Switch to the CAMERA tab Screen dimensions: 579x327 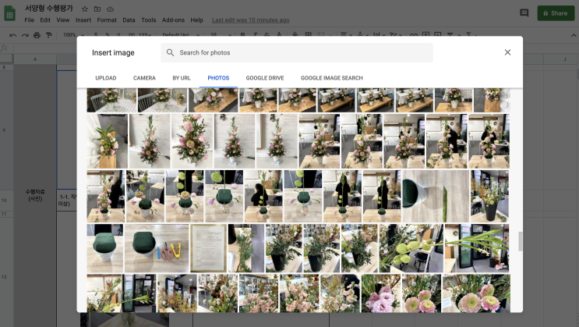coord(144,78)
